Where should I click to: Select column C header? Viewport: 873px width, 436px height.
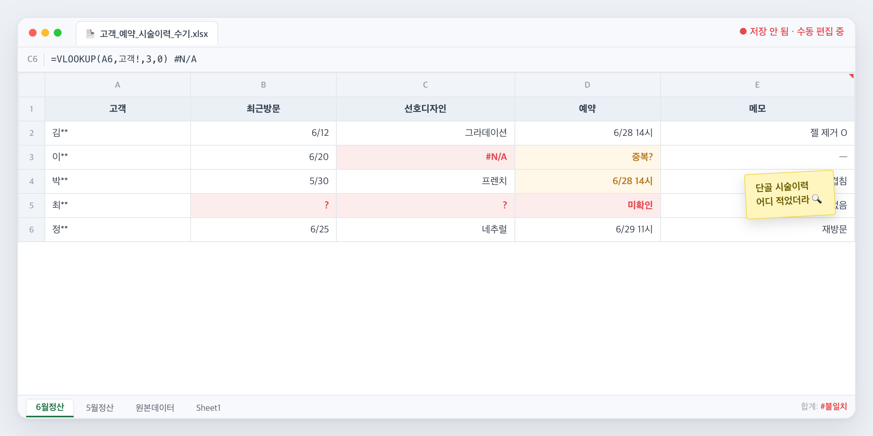click(x=426, y=85)
